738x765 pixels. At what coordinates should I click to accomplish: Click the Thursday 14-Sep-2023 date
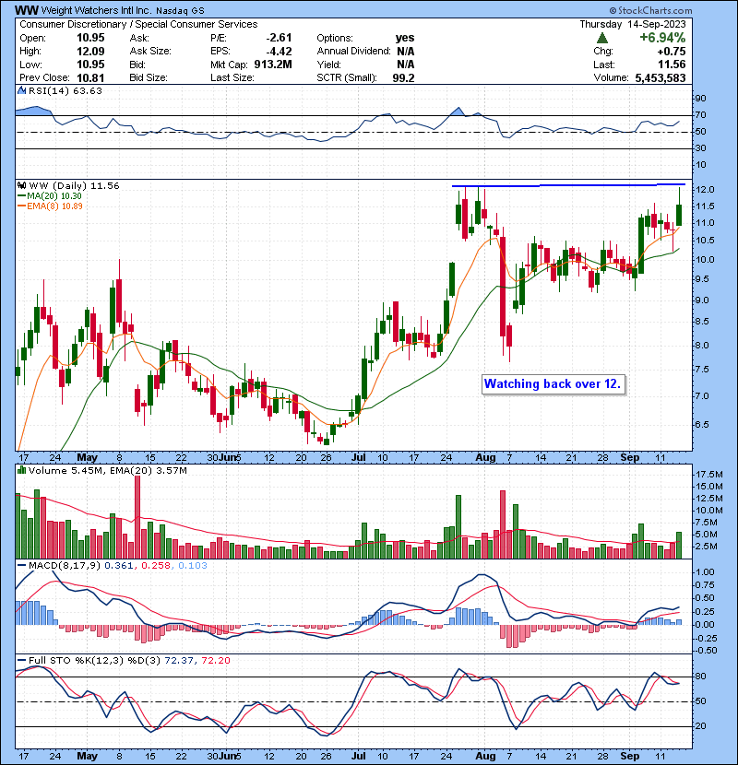pos(633,24)
